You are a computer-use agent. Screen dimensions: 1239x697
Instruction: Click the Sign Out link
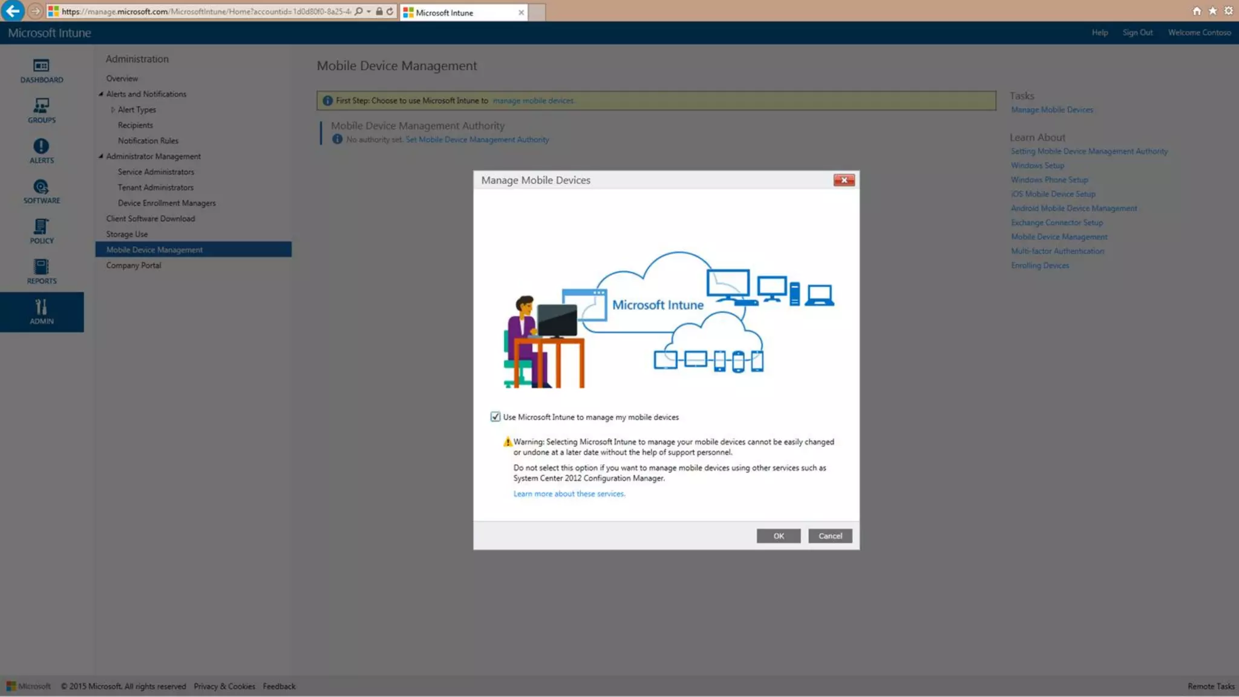point(1137,33)
